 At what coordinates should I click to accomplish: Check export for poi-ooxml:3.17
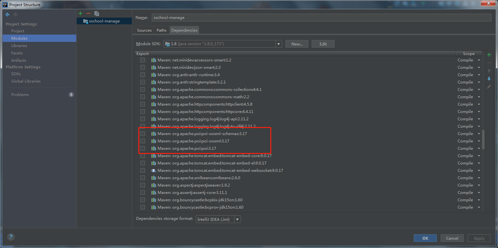(143, 141)
